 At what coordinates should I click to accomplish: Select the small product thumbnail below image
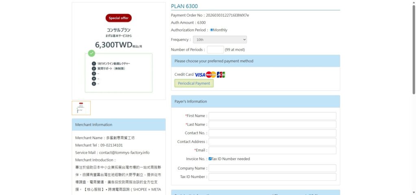(x=81, y=108)
